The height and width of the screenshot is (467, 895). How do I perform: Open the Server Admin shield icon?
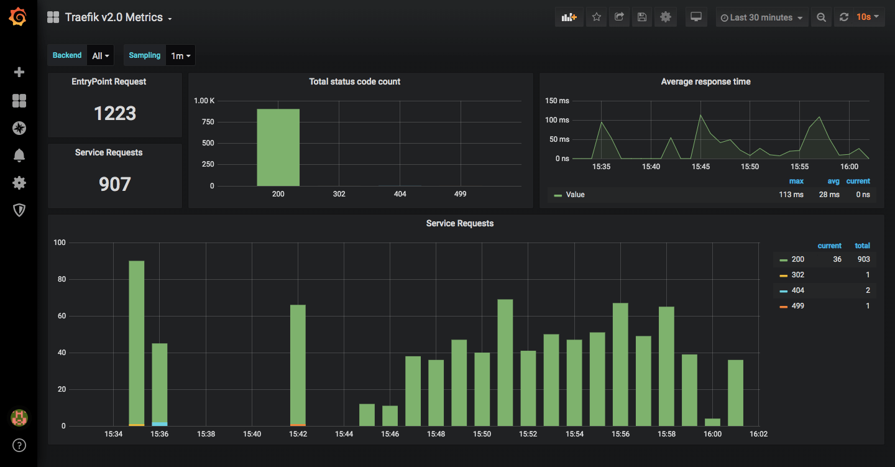[x=19, y=210]
